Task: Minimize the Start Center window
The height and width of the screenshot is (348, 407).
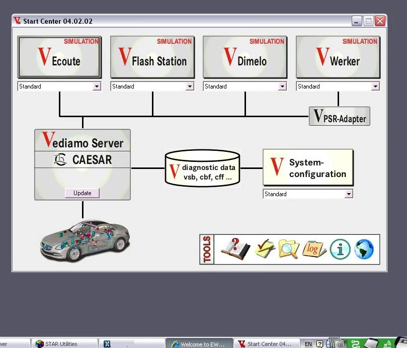Action: pyautogui.click(x=357, y=21)
